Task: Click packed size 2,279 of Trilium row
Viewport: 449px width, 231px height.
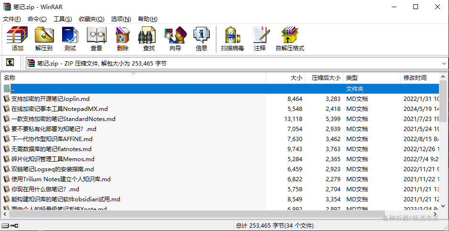Action: coord(333,179)
